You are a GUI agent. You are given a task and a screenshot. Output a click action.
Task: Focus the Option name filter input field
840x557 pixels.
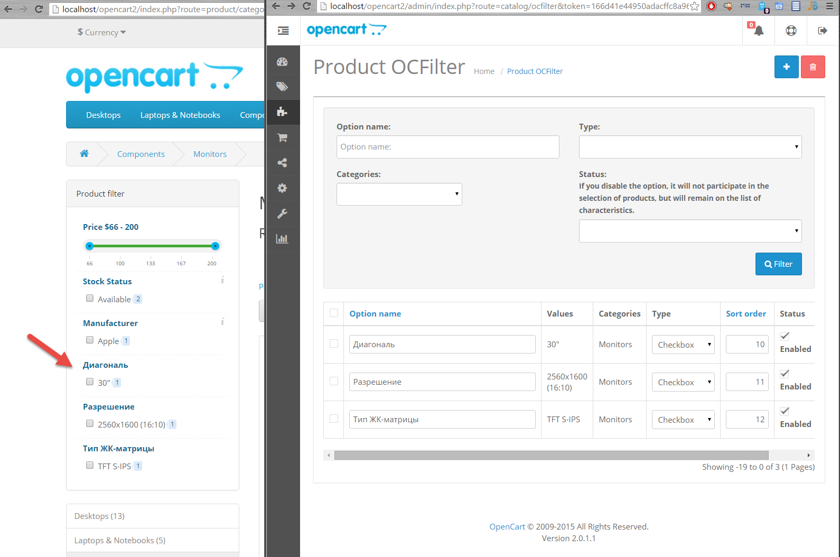(448, 147)
